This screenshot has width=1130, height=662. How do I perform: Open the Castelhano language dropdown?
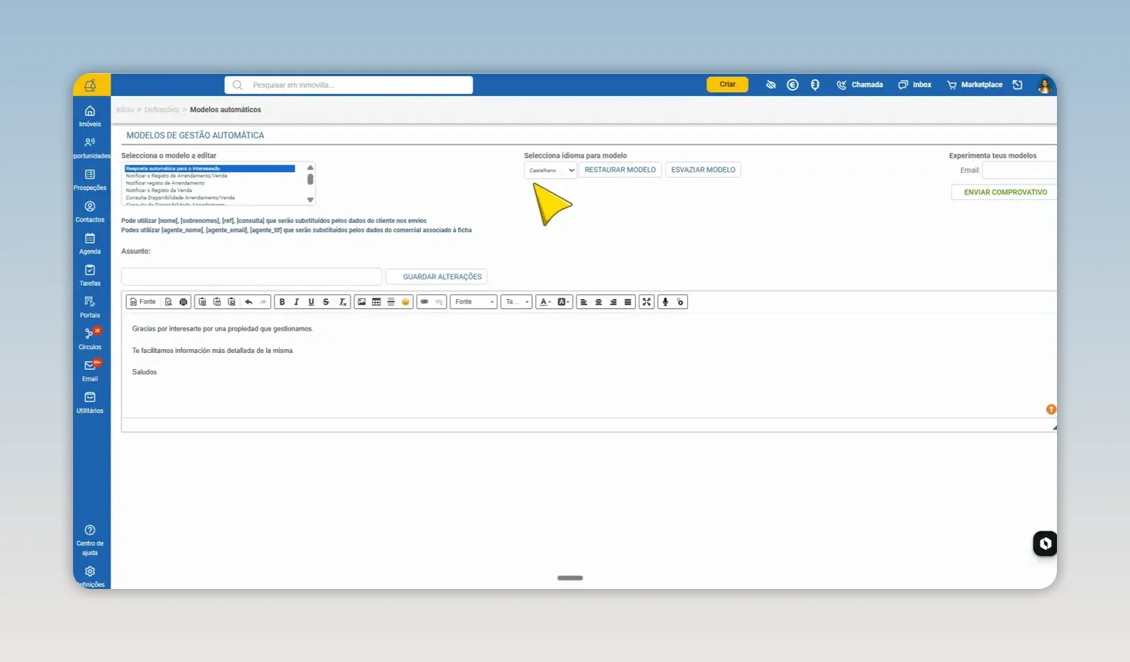550,170
